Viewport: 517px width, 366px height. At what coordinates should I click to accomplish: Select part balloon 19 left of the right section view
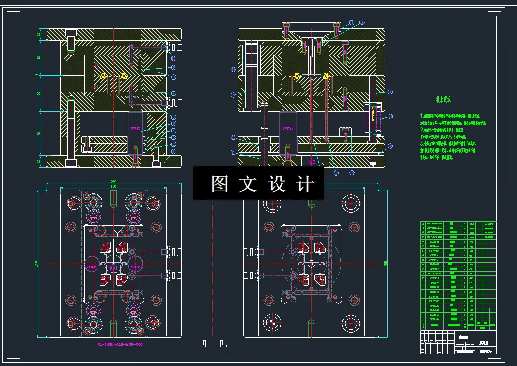(233, 152)
